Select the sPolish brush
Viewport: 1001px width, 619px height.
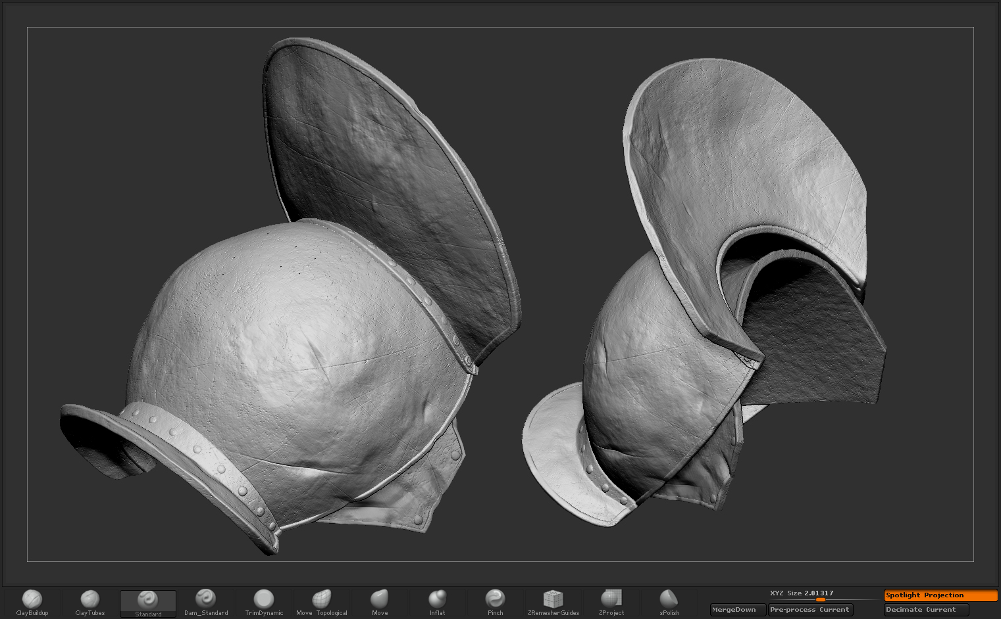tap(669, 603)
